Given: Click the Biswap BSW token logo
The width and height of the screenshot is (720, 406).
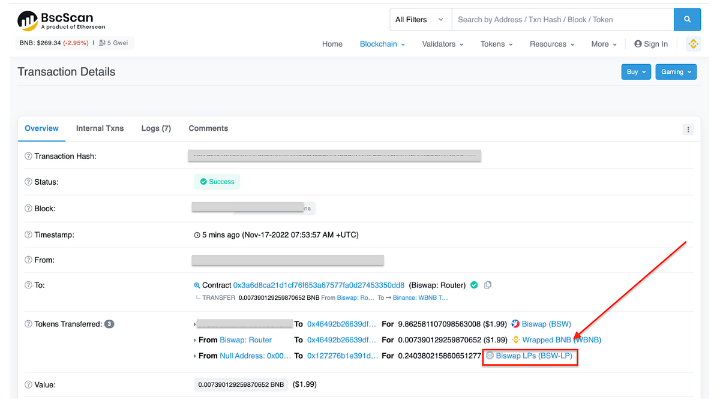Looking at the screenshot, I should coord(515,324).
